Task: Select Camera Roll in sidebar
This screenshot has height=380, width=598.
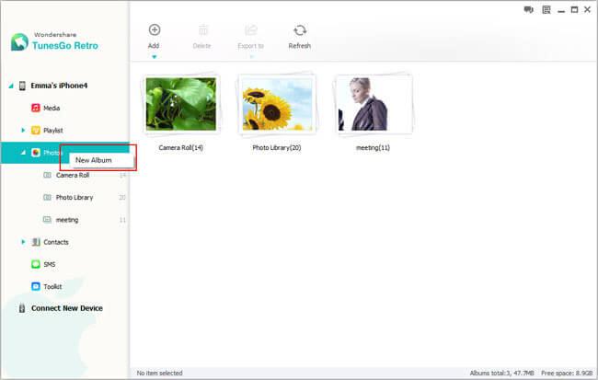Action: tap(73, 175)
